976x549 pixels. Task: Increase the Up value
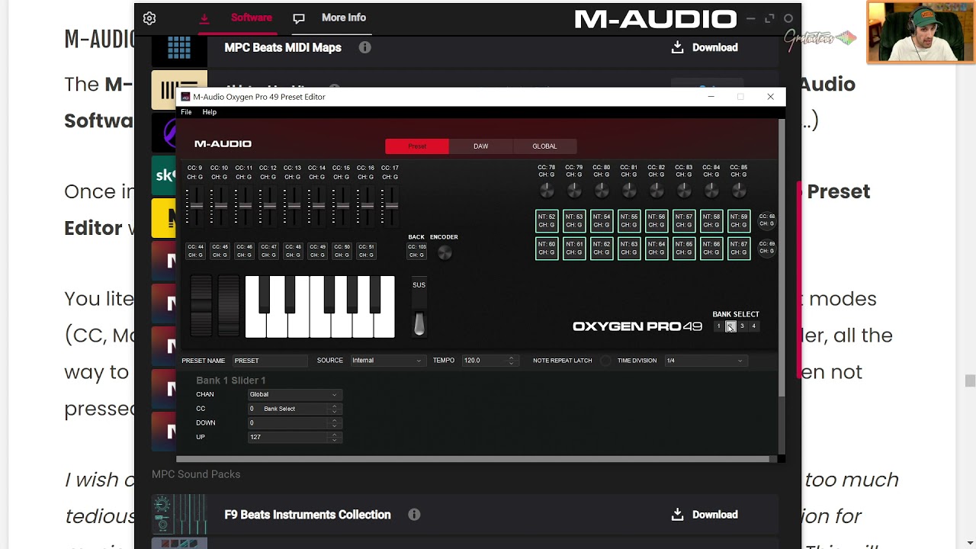pos(334,435)
